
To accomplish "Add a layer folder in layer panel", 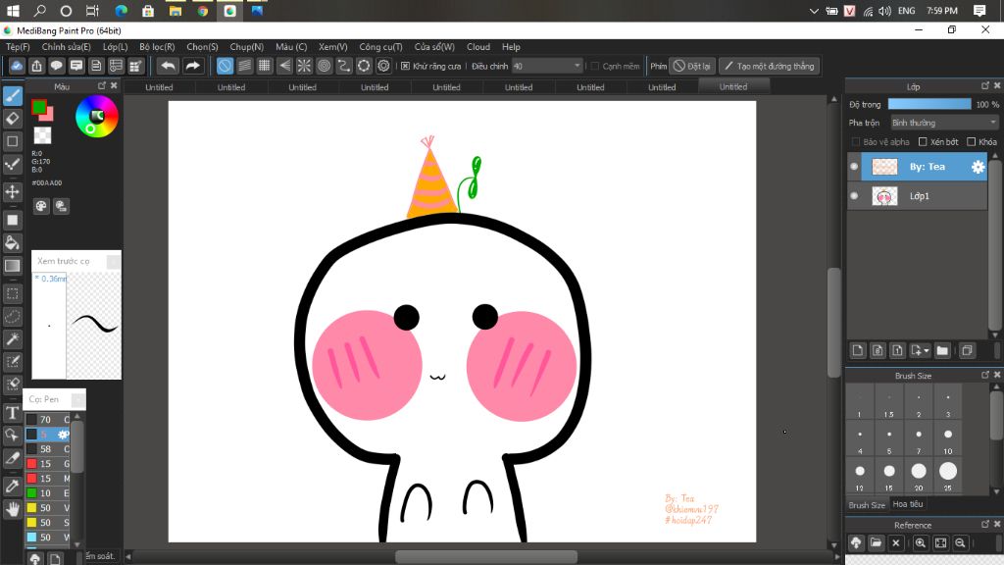I will 942,350.
